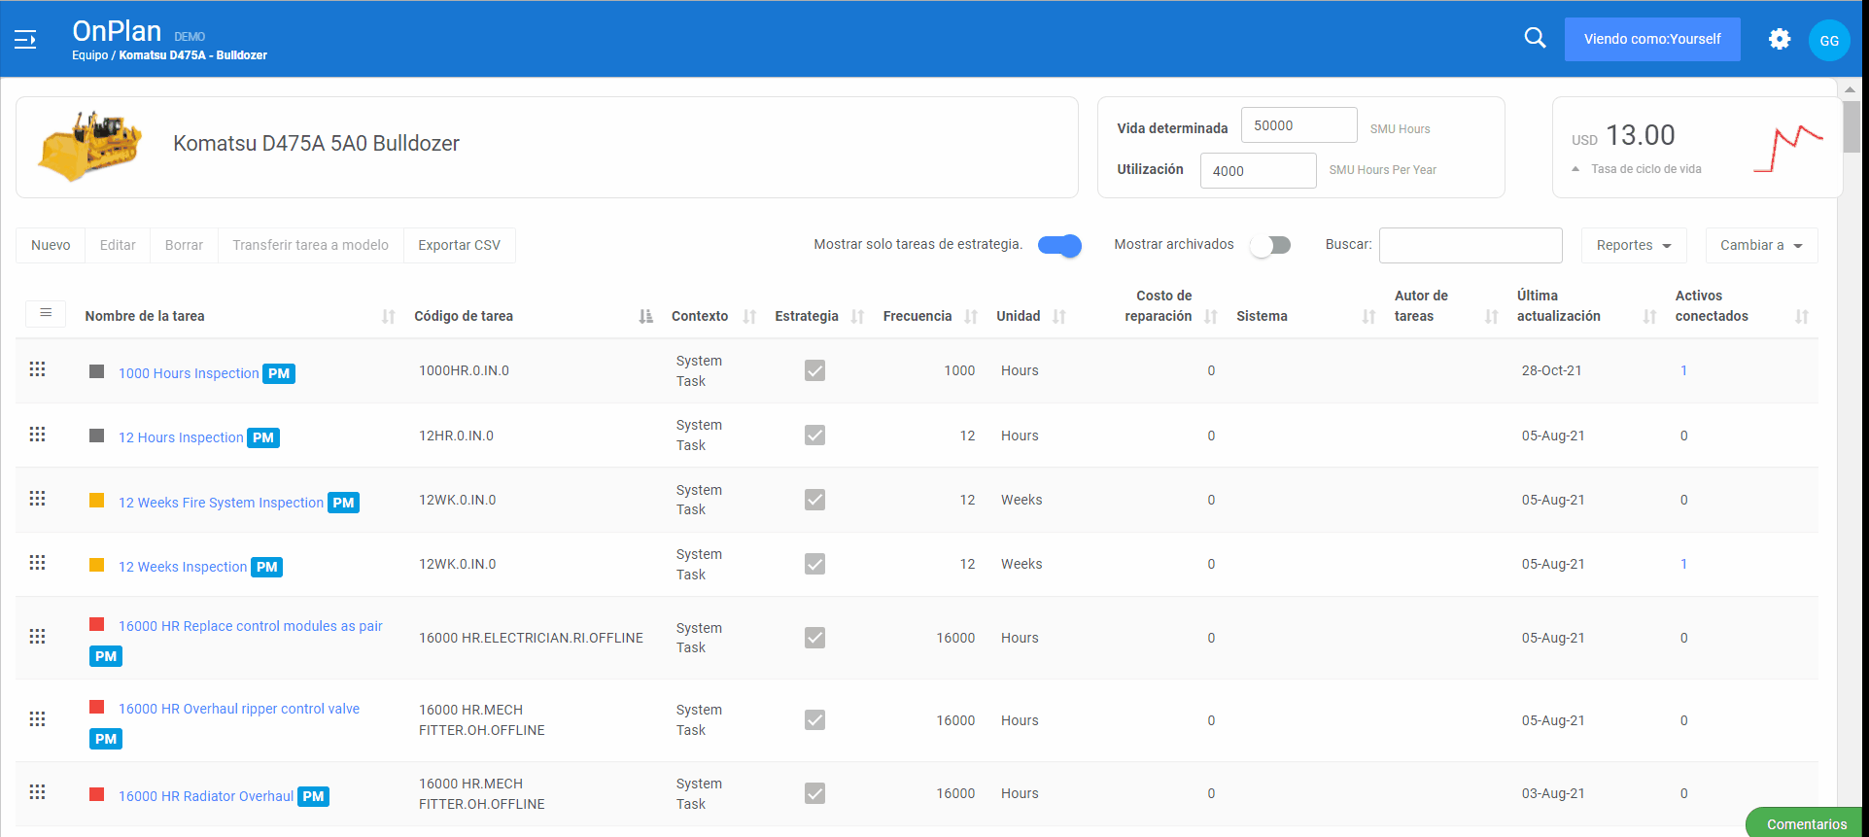Sort by Estrategia column
1869x837 pixels.
(x=857, y=316)
